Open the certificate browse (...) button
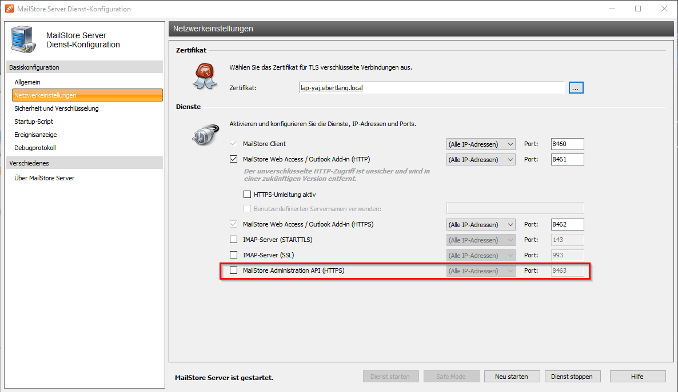This screenshot has height=392, width=678. [576, 88]
